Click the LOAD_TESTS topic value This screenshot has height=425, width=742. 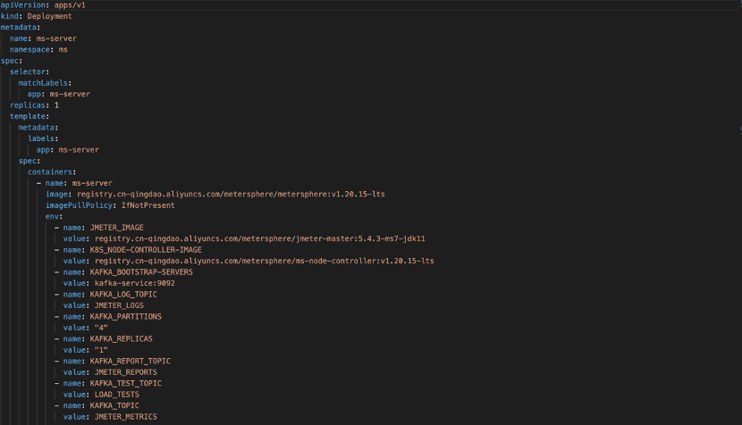[x=117, y=395]
